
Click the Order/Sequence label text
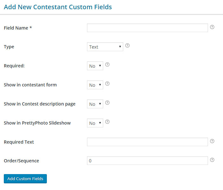point(21,161)
